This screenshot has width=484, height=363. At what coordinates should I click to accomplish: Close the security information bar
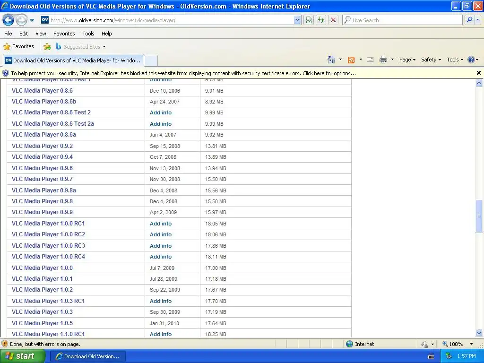(478, 73)
